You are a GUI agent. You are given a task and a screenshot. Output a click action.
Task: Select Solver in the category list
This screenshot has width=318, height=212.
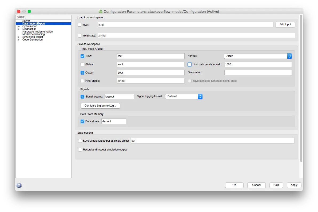(26, 21)
